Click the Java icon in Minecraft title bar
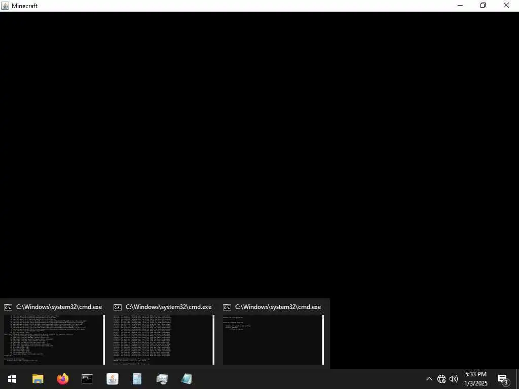Viewport: 519px width, 389px height. [5, 6]
